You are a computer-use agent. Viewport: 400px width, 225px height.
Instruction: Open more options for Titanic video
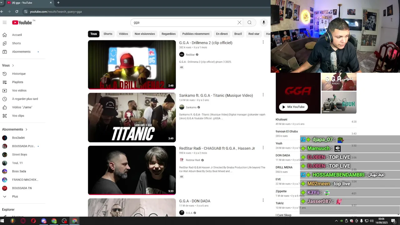[x=263, y=95]
